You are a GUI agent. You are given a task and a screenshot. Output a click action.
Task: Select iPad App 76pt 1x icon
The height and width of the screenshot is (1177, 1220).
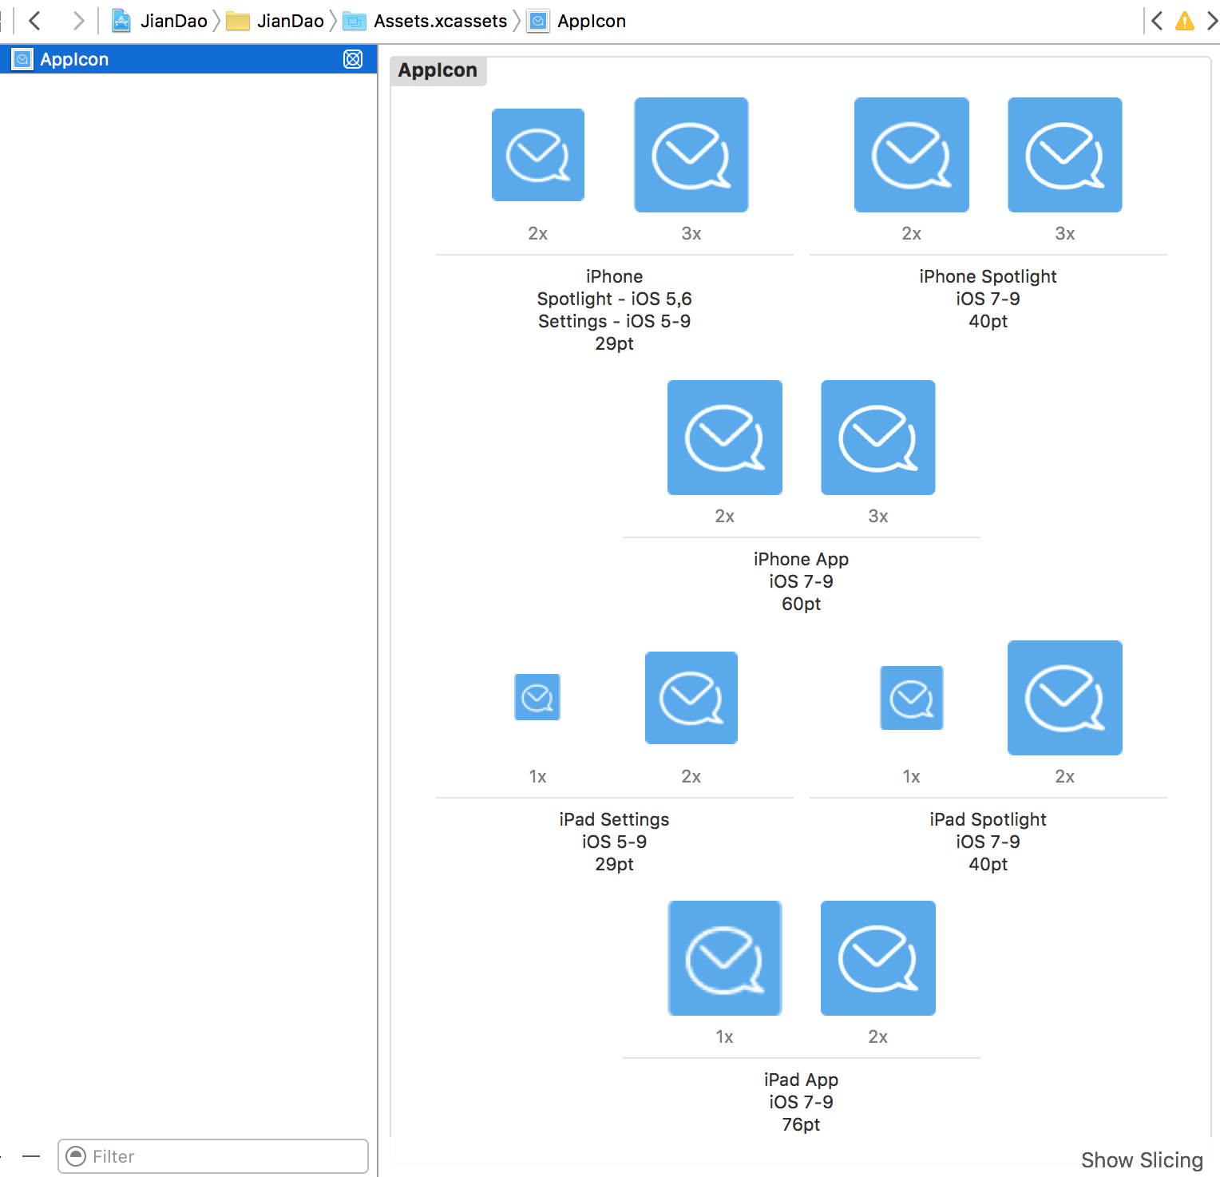[725, 958]
